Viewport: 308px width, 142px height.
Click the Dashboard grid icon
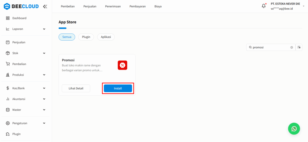[8, 18]
